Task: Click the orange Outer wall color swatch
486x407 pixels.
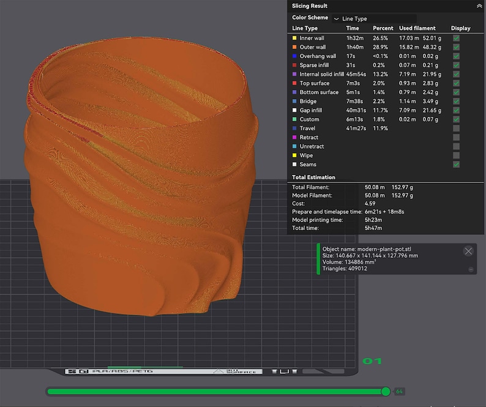Action: pos(294,47)
